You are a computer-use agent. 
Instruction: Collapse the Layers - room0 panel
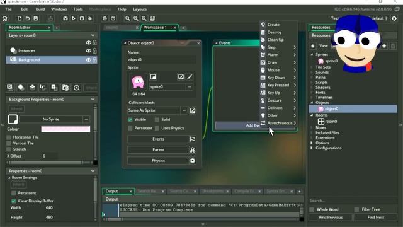[x=93, y=35]
